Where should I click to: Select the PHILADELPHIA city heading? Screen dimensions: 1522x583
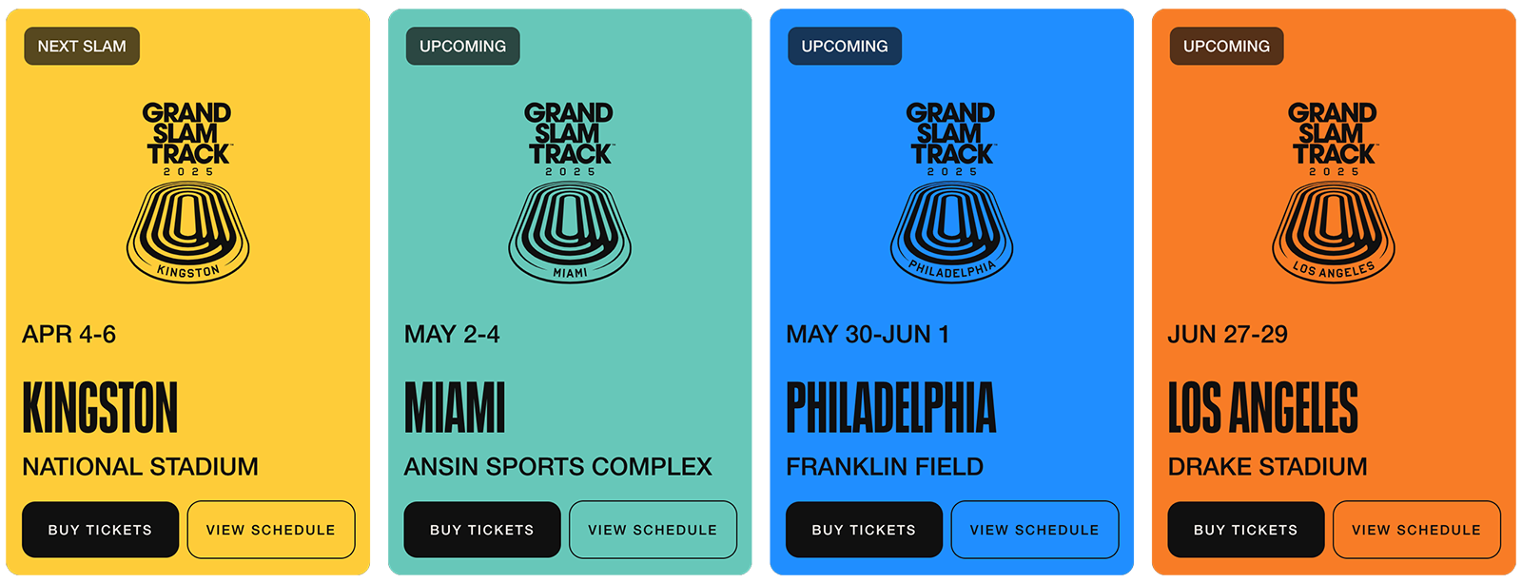pyautogui.click(x=891, y=408)
